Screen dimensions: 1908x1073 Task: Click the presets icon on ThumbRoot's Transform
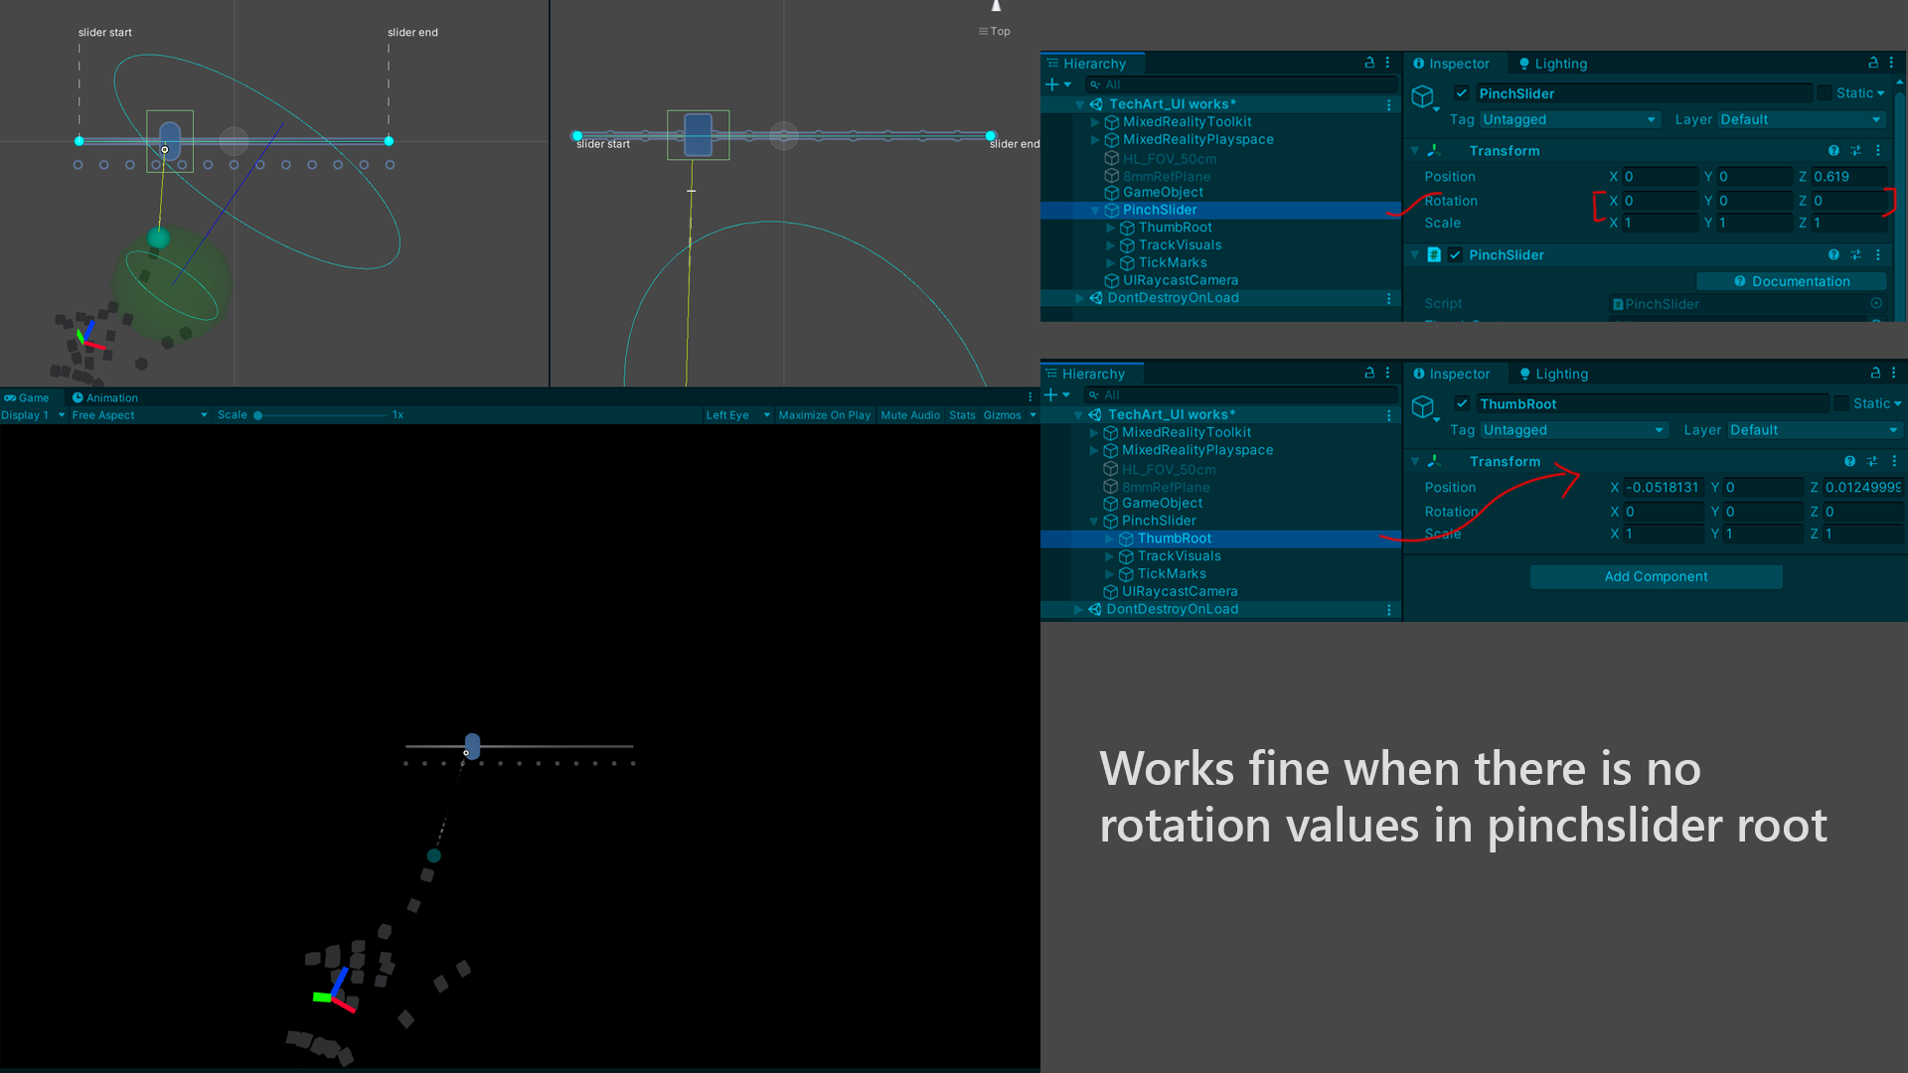coord(1871,461)
